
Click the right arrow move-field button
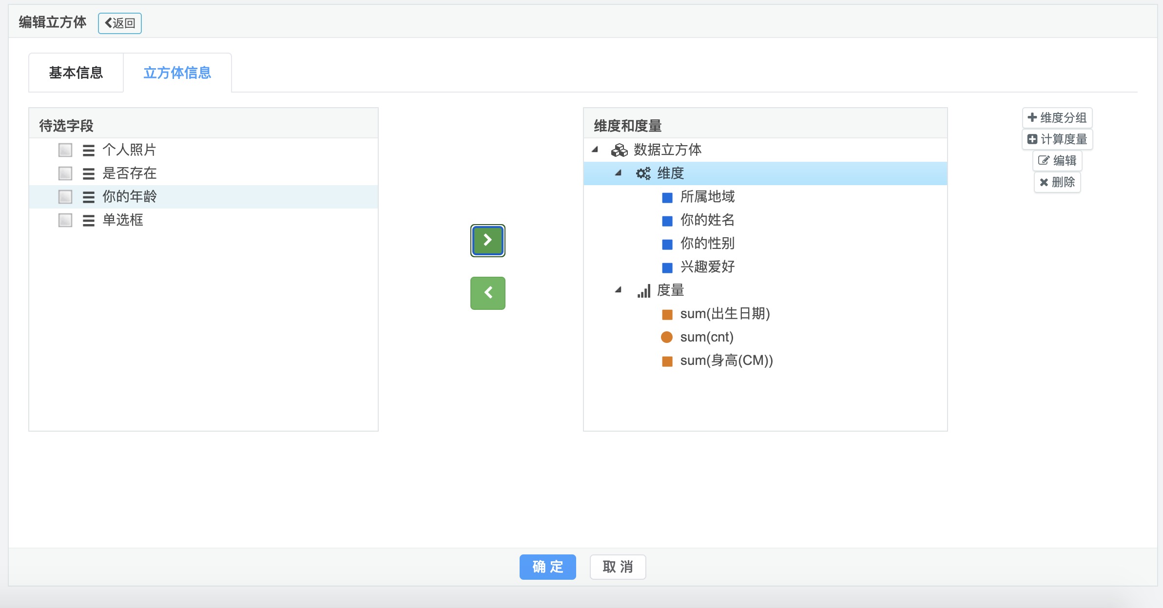pyautogui.click(x=487, y=240)
